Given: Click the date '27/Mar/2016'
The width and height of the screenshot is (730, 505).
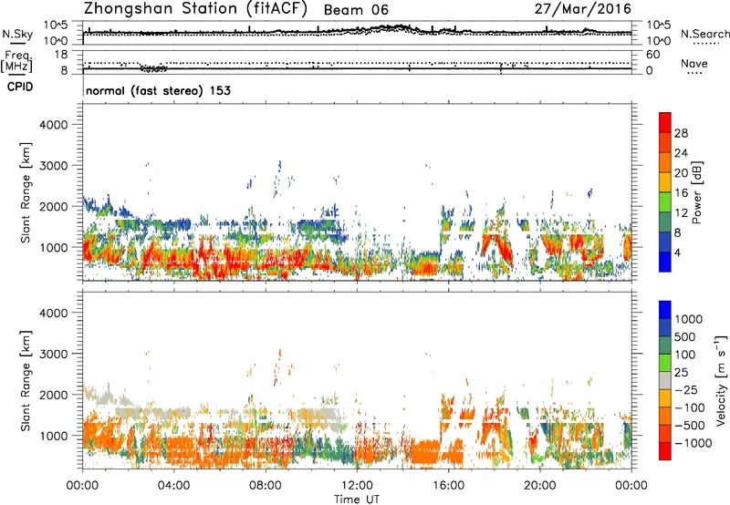Looking at the screenshot, I should [x=582, y=9].
